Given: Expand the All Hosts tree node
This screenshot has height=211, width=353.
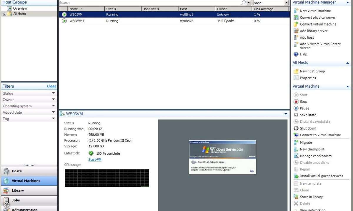Looking at the screenshot, I should pyautogui.click(x=4, y=14).
